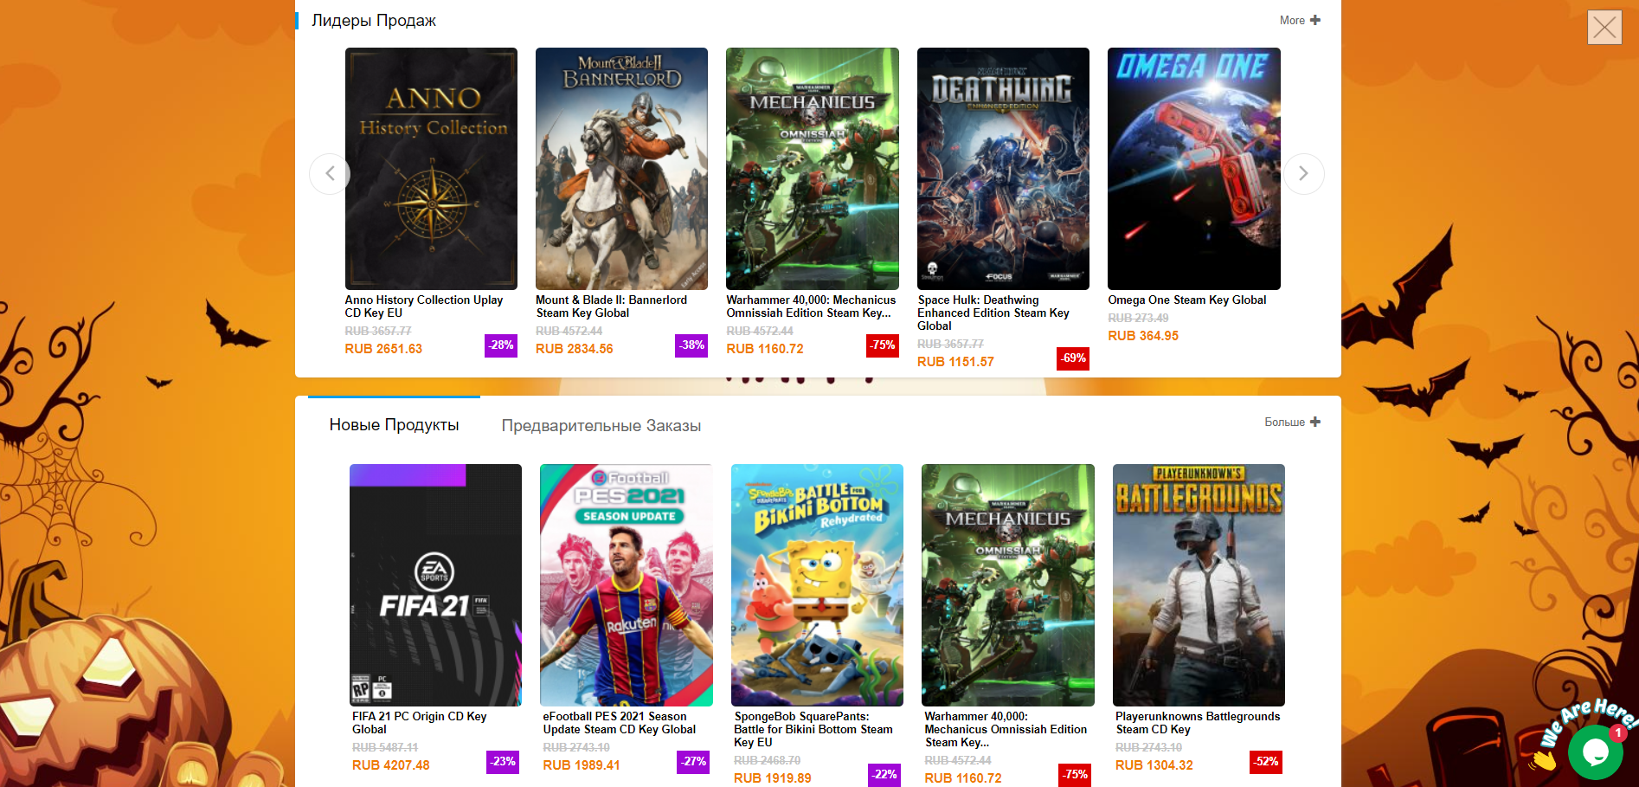Click the -27% discount badge on PES 2021
The height and width of the screenshot is (787, 1639).
point(693,761)
